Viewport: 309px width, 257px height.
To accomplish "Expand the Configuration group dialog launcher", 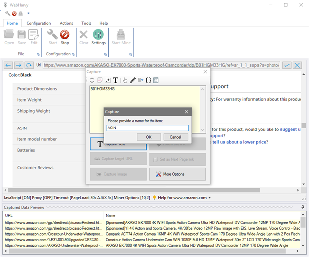I will (x=73, y=54).
